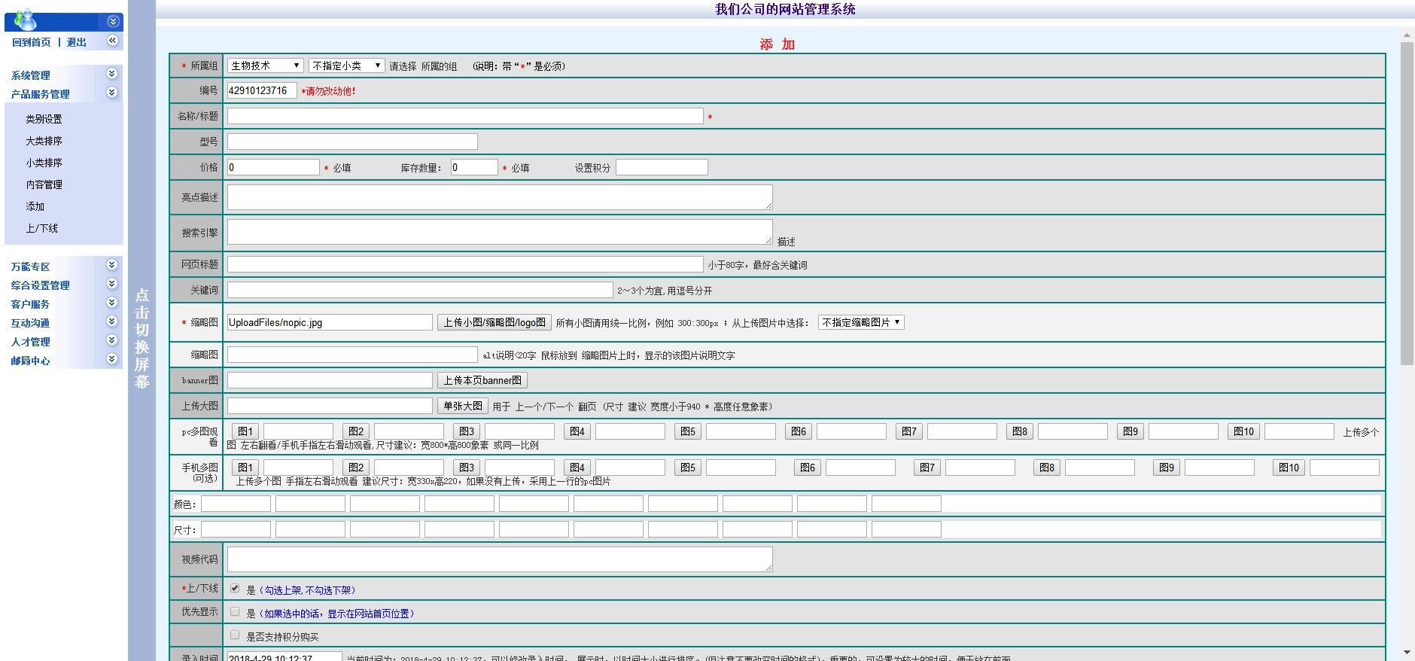The height and width of the screenshot is (661, 1415).
Task: Focus the 关键词 input field
Action: 420,290
